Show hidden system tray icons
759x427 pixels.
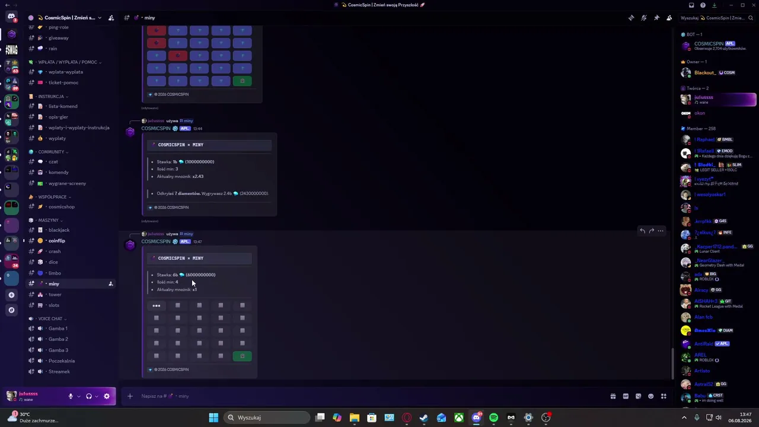click(x=684, y=418)
